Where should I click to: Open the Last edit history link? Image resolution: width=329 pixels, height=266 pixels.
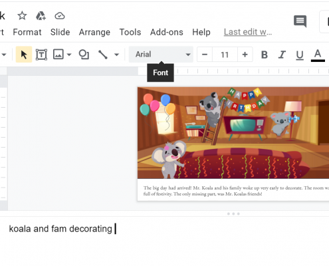[x=248, y=32]
